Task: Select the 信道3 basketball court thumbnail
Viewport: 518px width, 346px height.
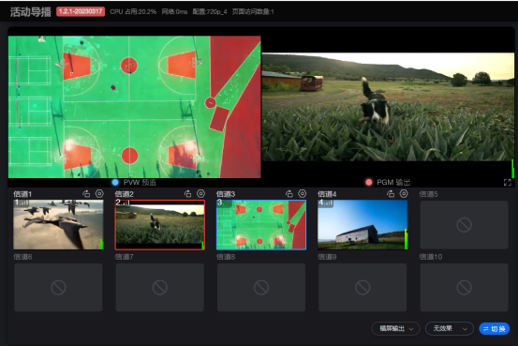Action: (261, 225)
